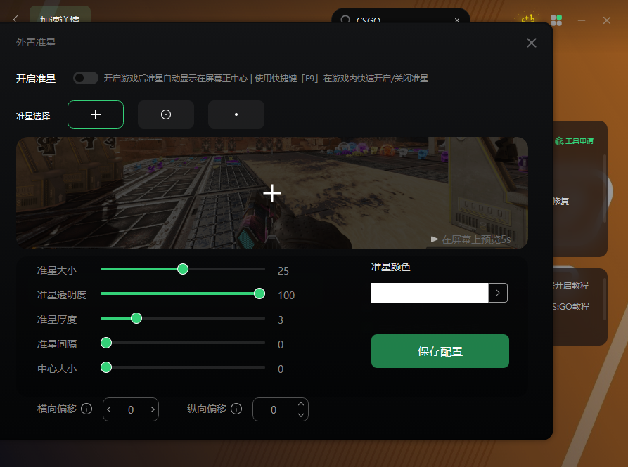This screenshot has height=467, width=628.
Task: Click the 准星大小 value 25
Action: tap(283, 270)
